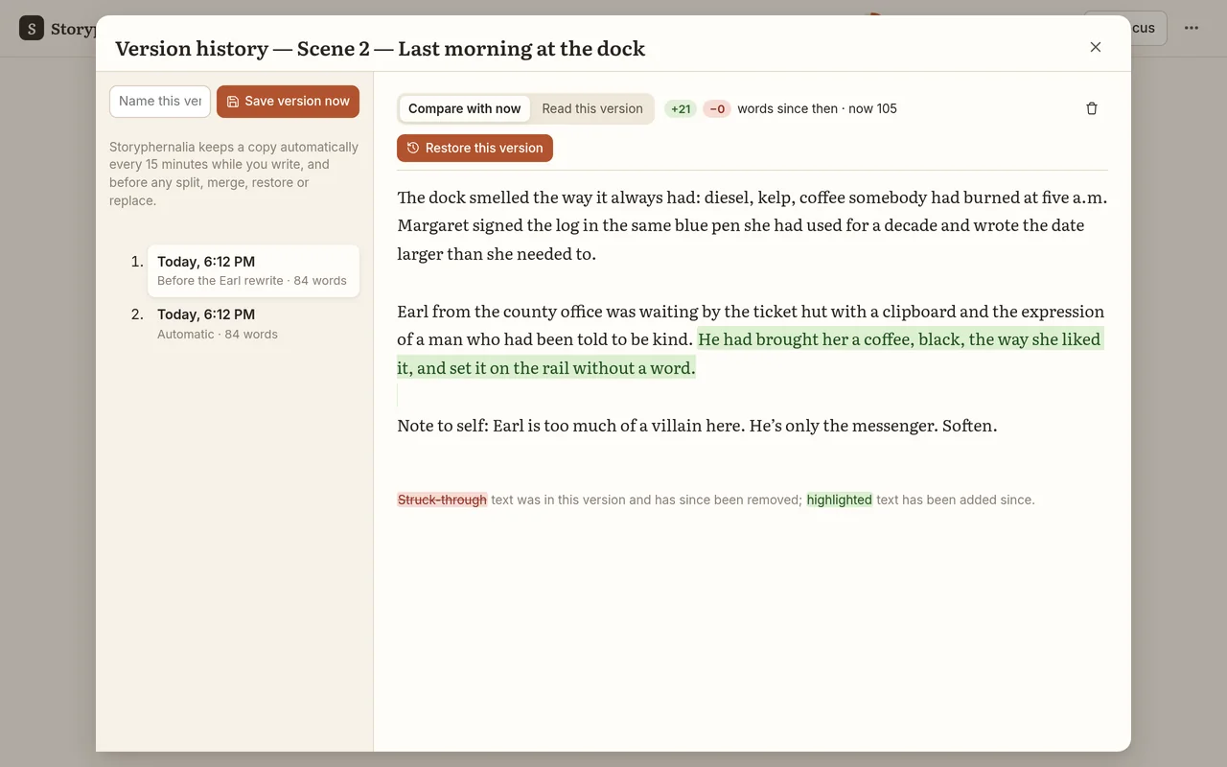Switch to the Compare with now tab
This screenshot has width=1227, height=767.
[465, 108]
